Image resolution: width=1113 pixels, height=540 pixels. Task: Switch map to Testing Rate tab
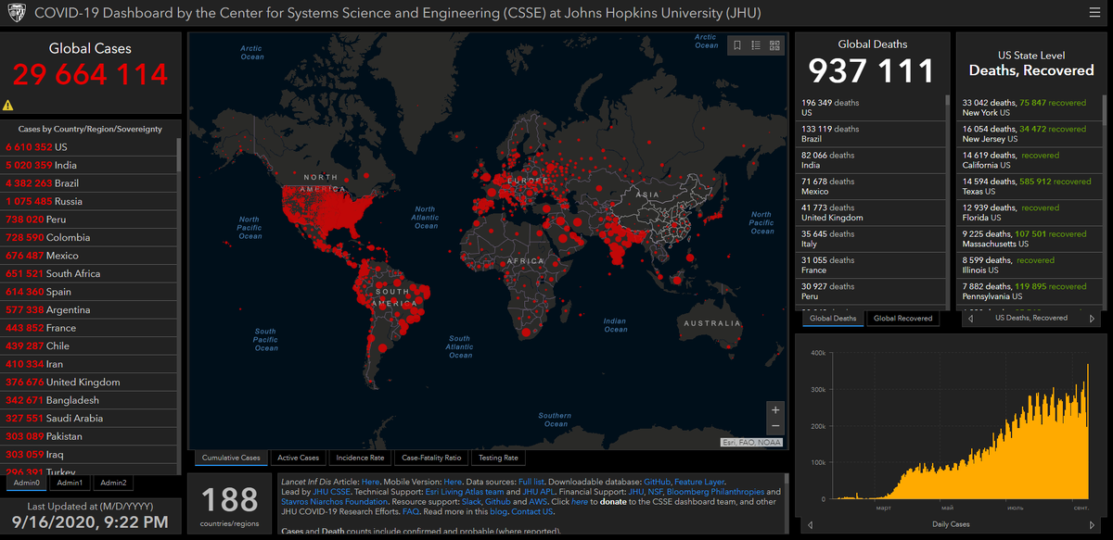(499, 458)
